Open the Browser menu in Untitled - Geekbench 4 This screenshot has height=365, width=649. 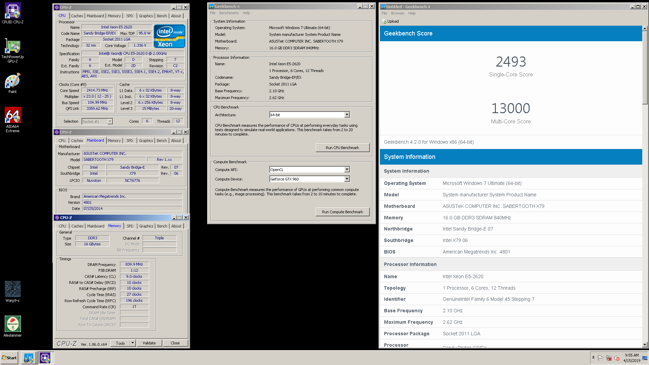coord(398,13)
